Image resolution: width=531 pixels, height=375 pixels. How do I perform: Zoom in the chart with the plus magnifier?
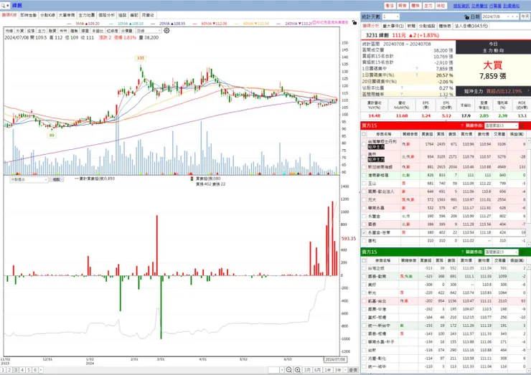point(297,370)
